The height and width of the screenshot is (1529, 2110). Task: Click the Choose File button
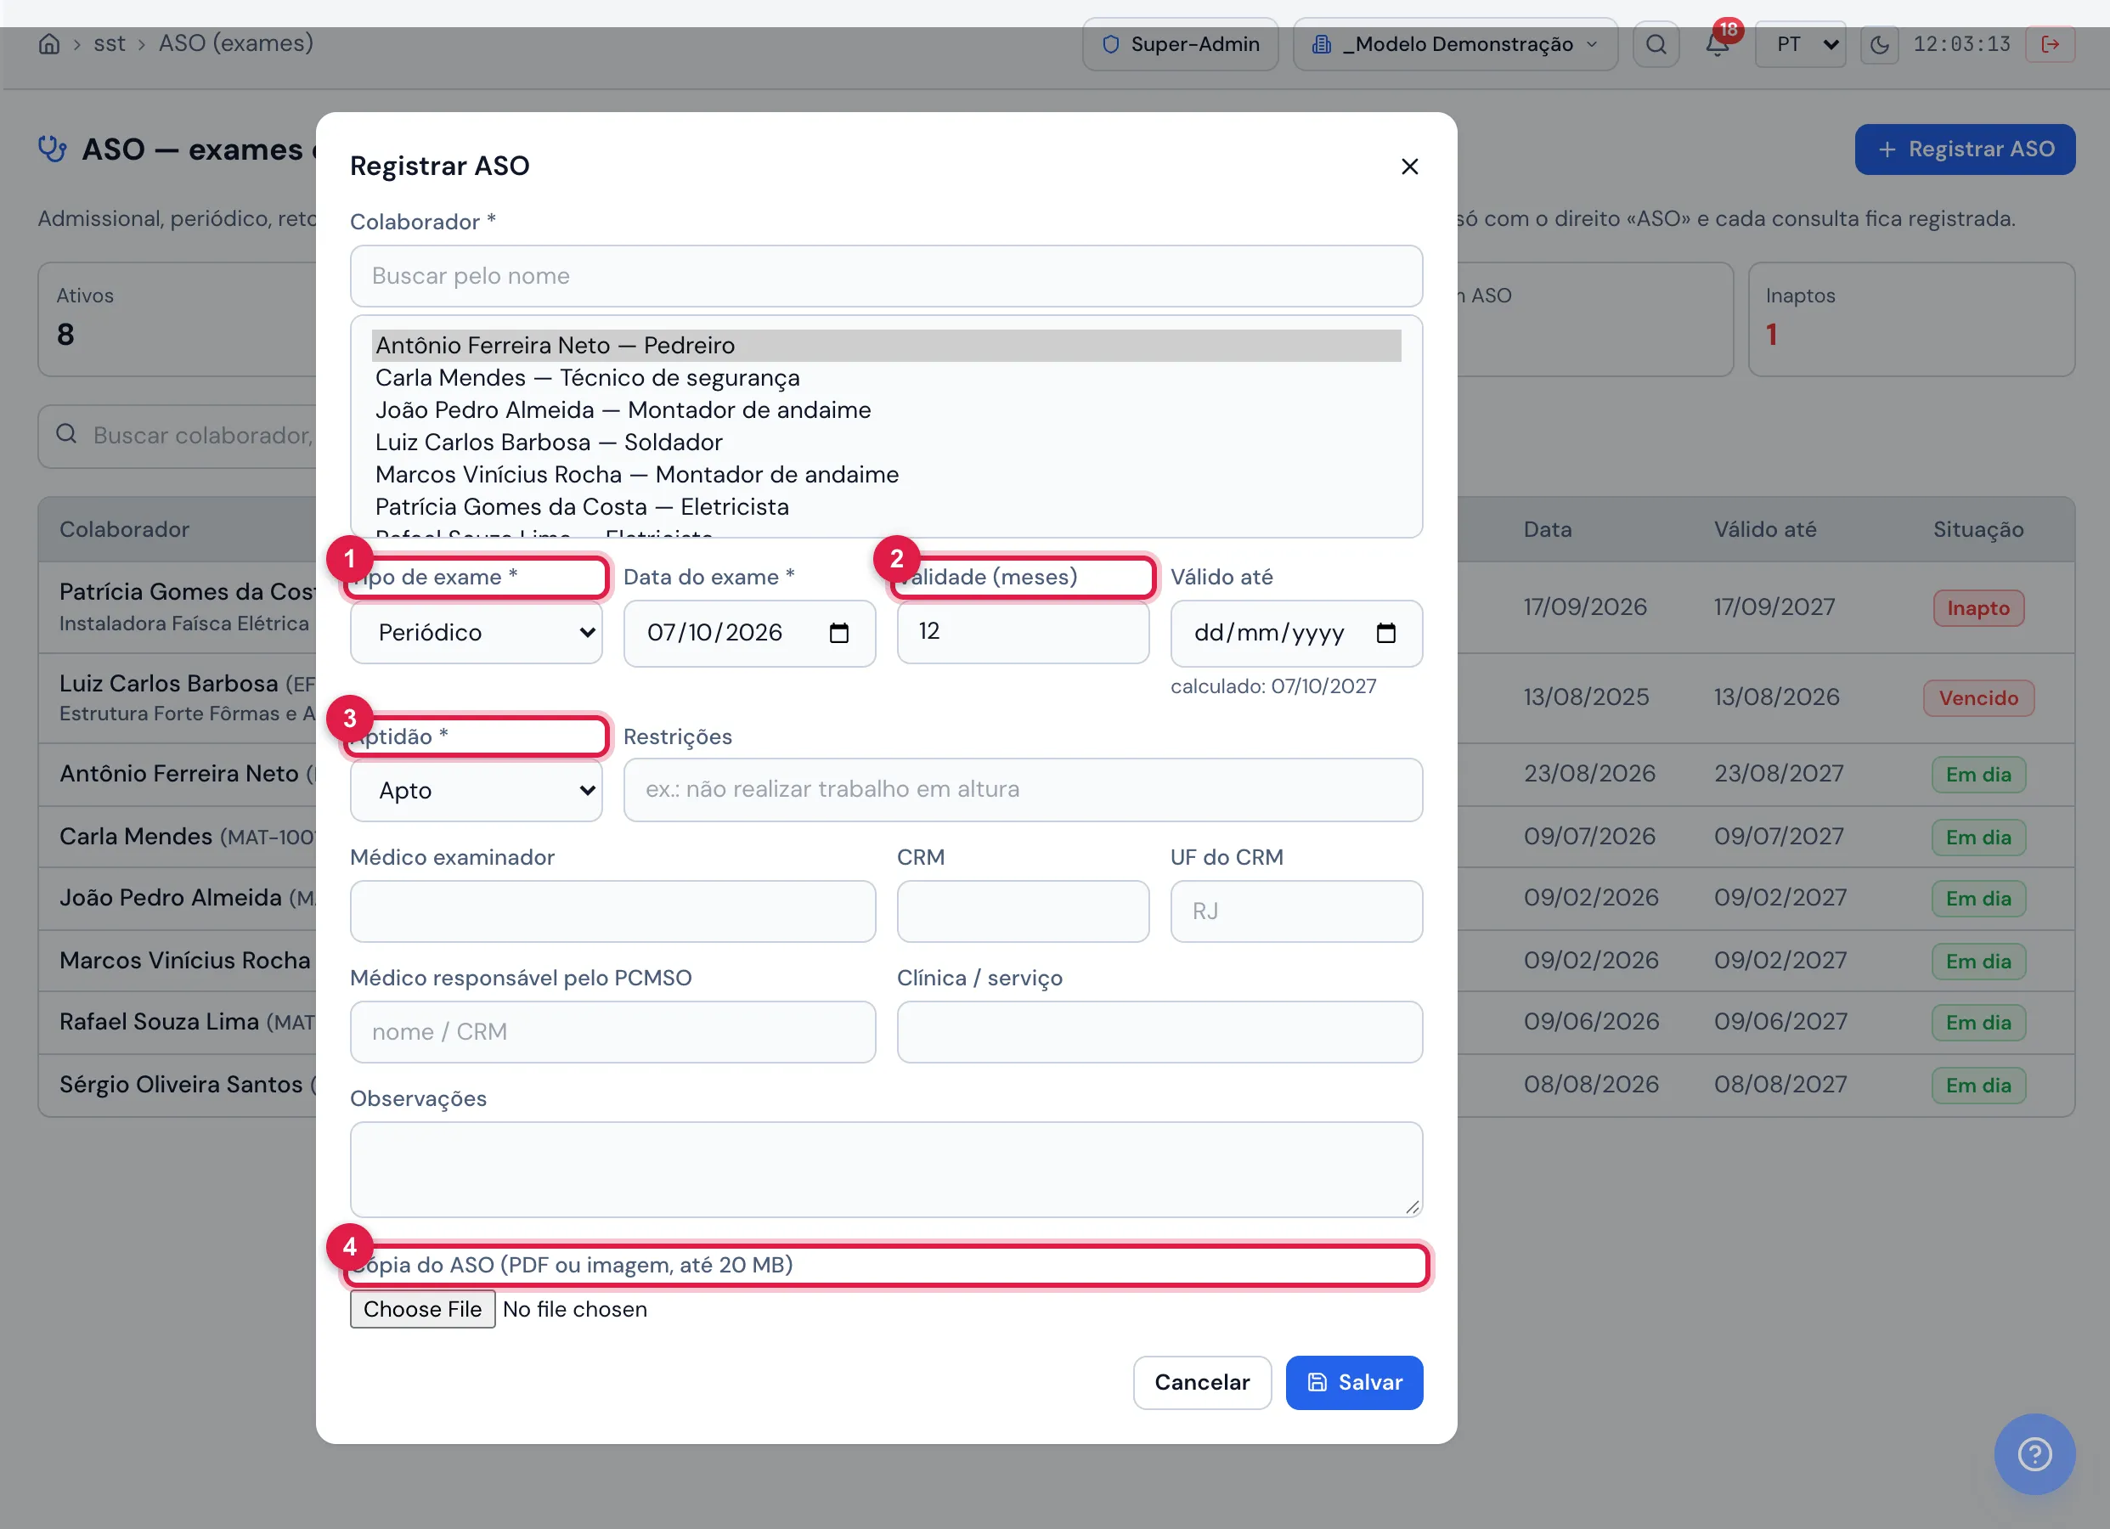point(422,1309)
